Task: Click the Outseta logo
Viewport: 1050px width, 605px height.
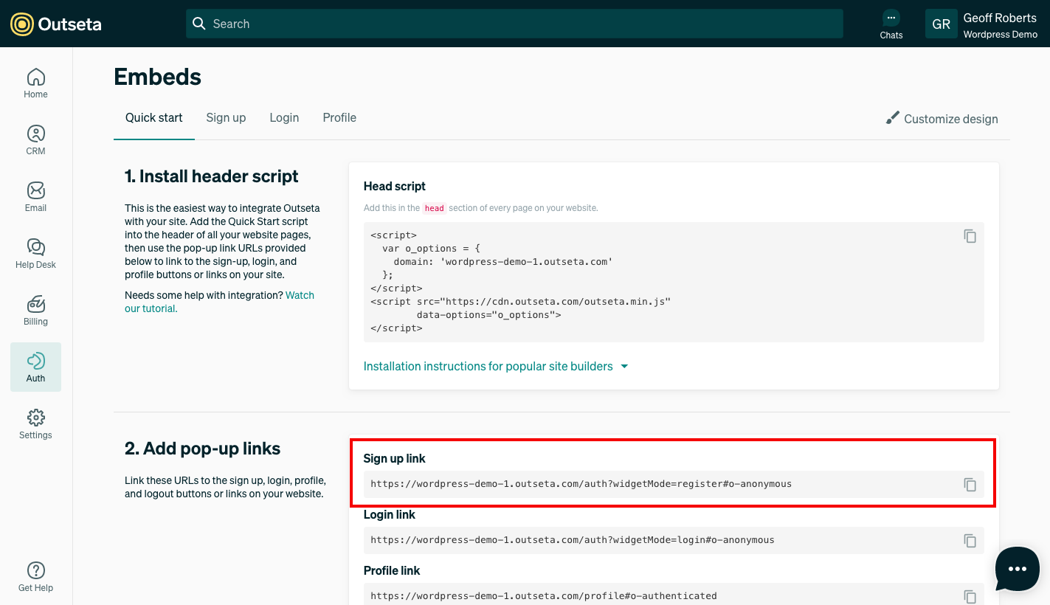Action: click(56, 24)
